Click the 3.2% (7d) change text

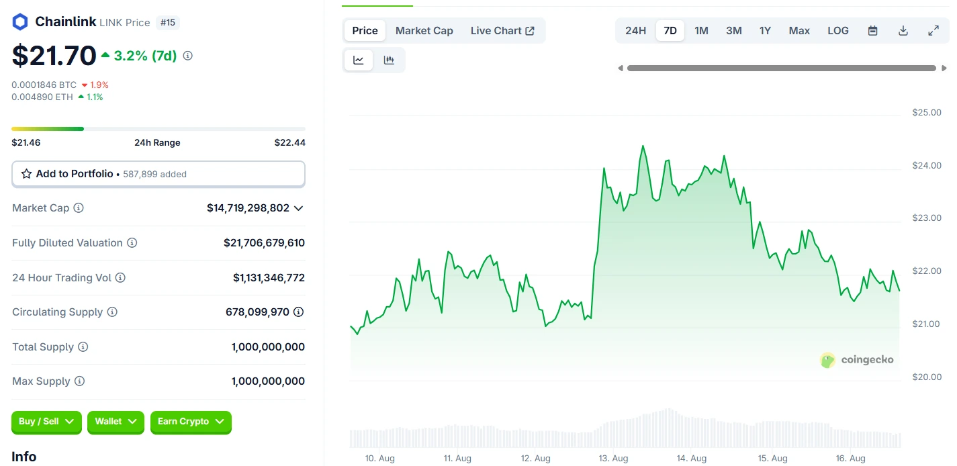click(x=146, y=56)
